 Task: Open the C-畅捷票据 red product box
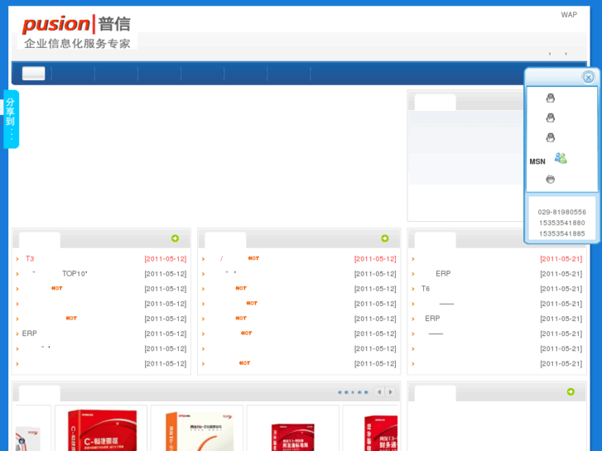(102, 430)
